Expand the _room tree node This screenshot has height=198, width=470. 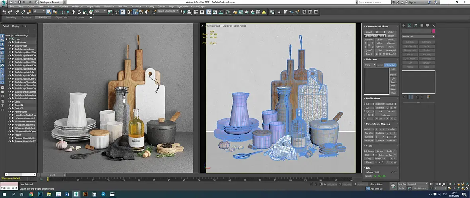6,39
